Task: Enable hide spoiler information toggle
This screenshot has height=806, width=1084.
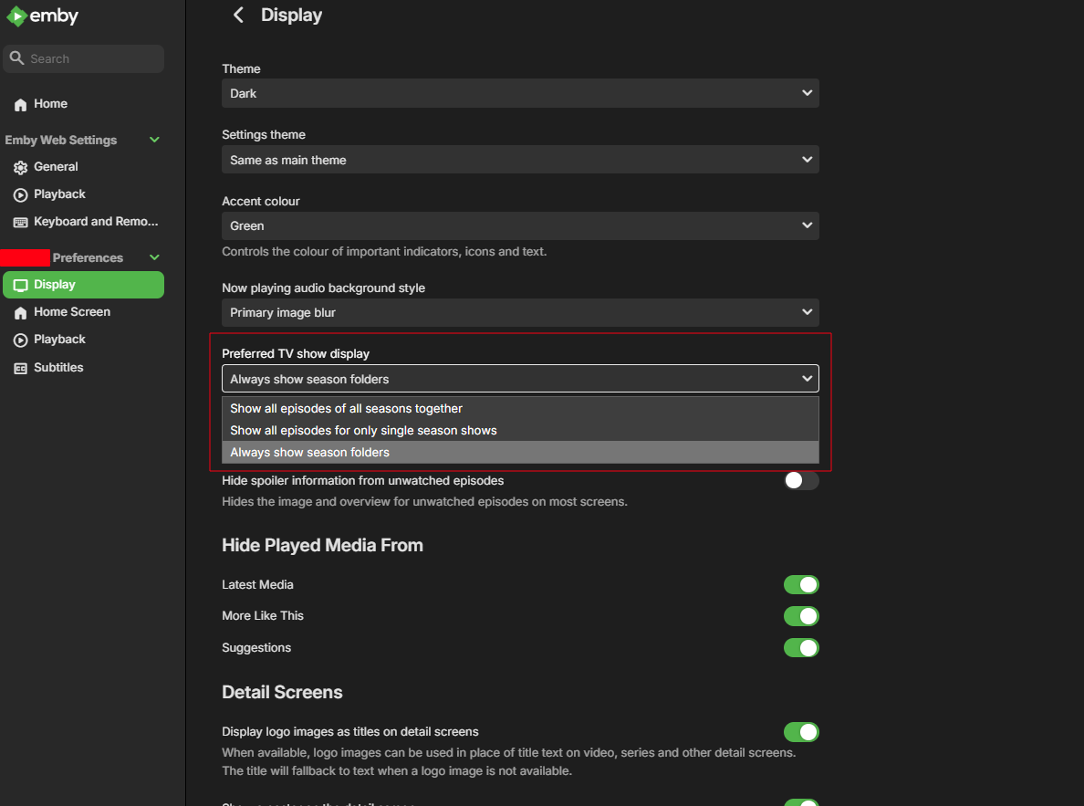Action: tap(801, 481)
